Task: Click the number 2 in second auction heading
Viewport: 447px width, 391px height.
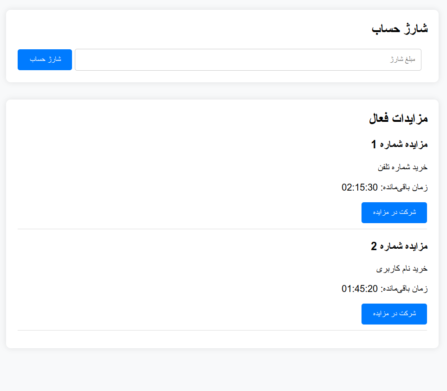Action: click(x=374, y=246)
